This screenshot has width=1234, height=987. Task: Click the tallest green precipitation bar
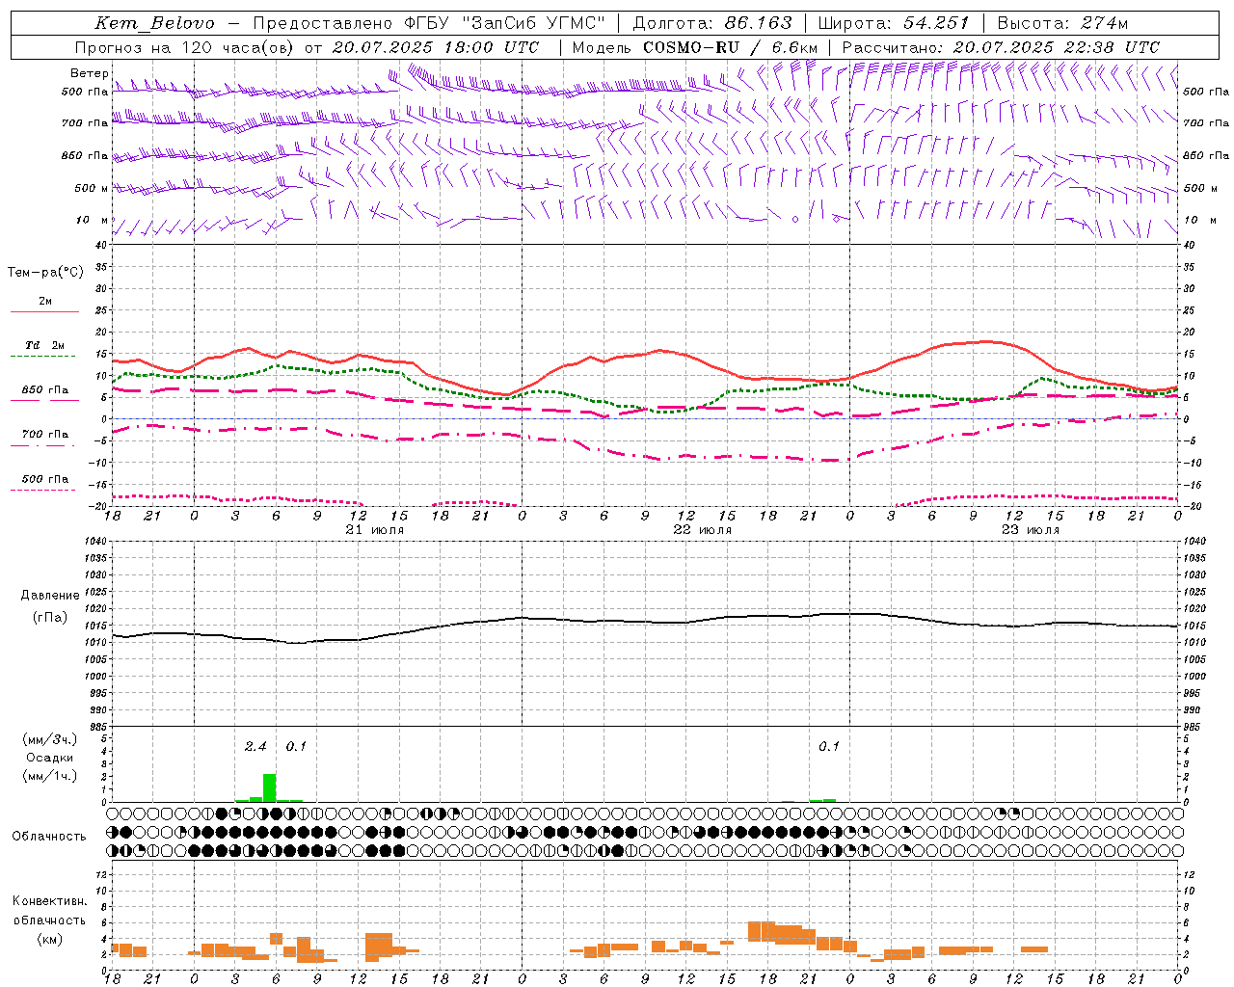[270, 787]
